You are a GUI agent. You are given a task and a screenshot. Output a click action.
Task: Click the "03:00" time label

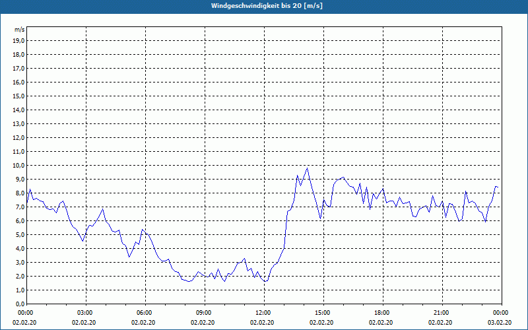[86, 313]
